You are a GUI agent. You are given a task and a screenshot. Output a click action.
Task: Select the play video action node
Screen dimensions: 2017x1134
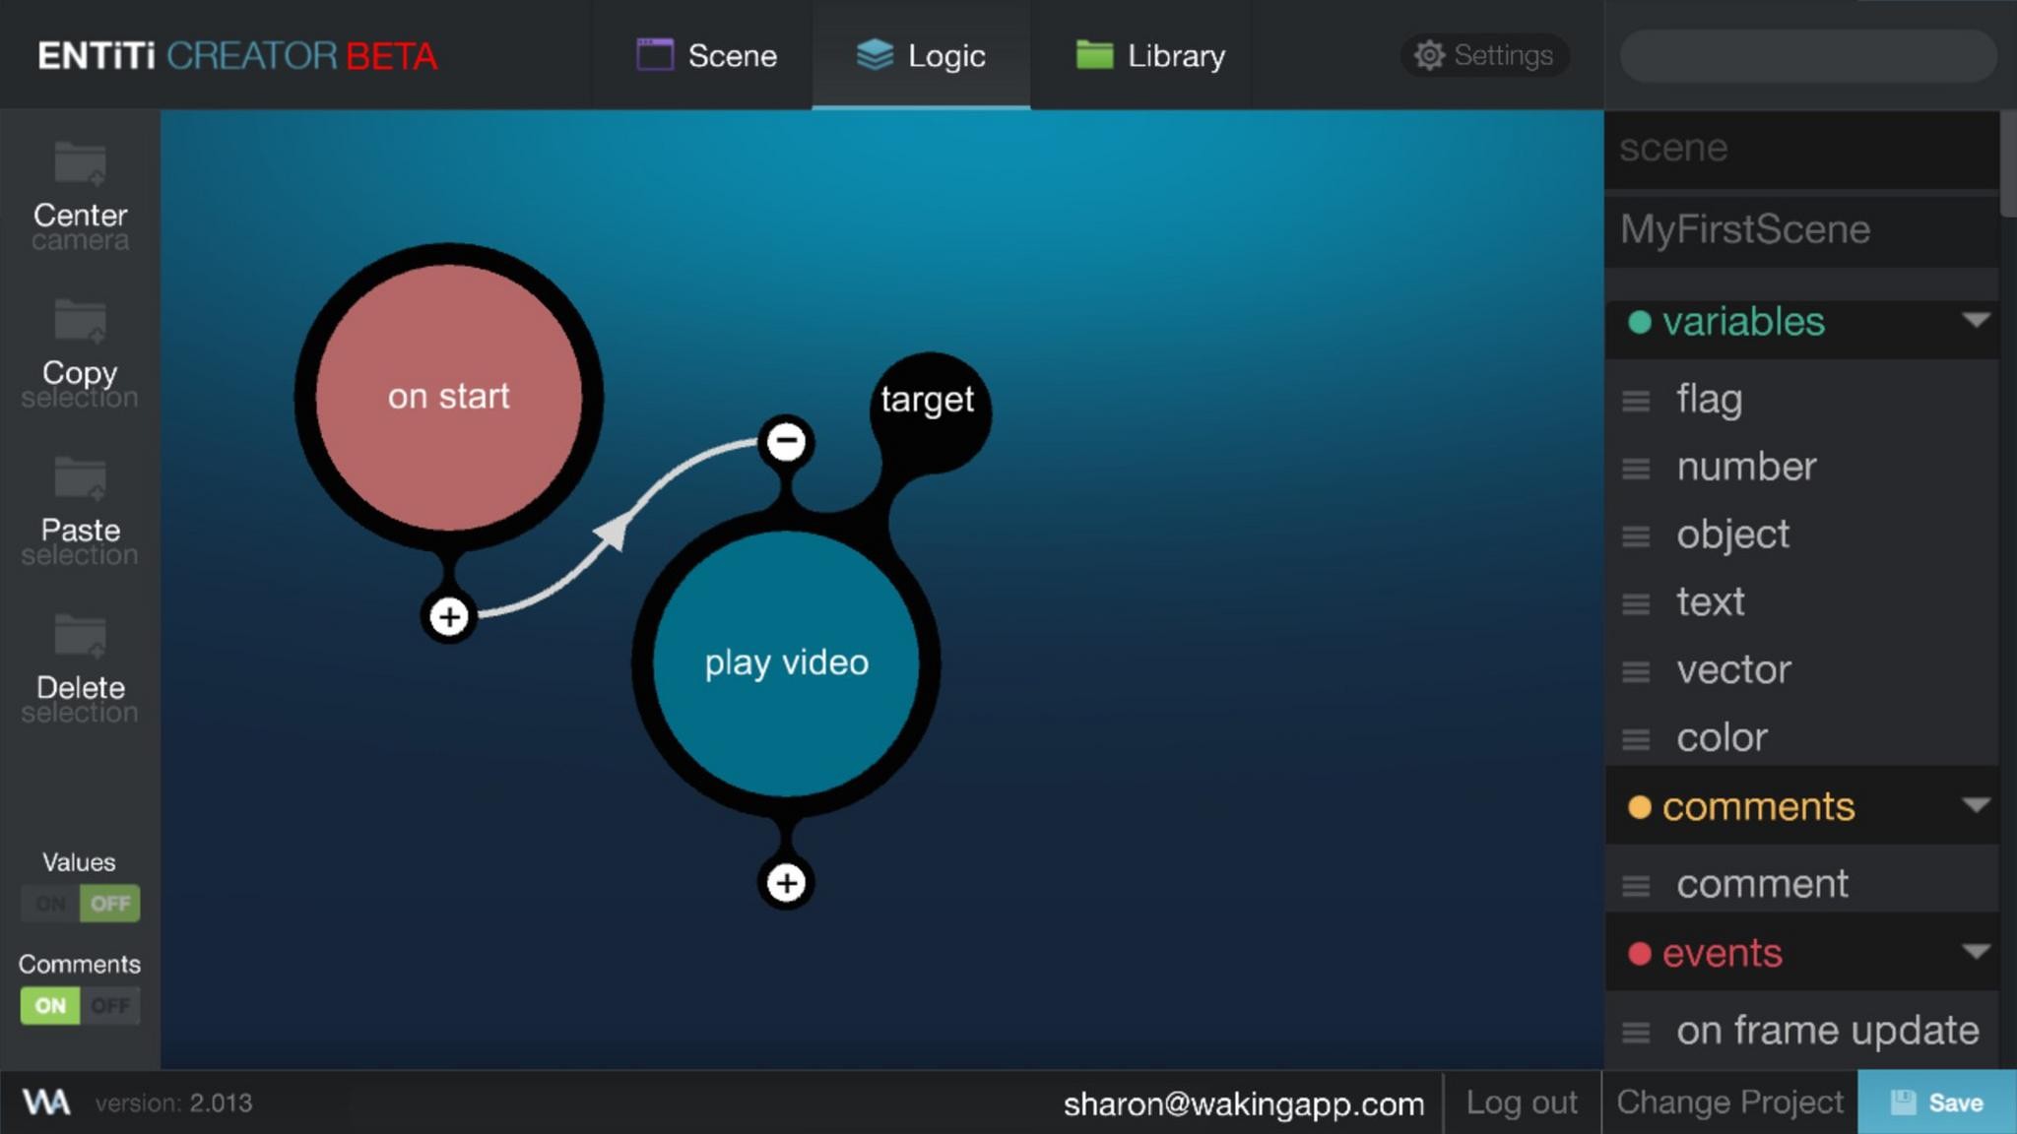pyautogui.click(x=786, y=662)
